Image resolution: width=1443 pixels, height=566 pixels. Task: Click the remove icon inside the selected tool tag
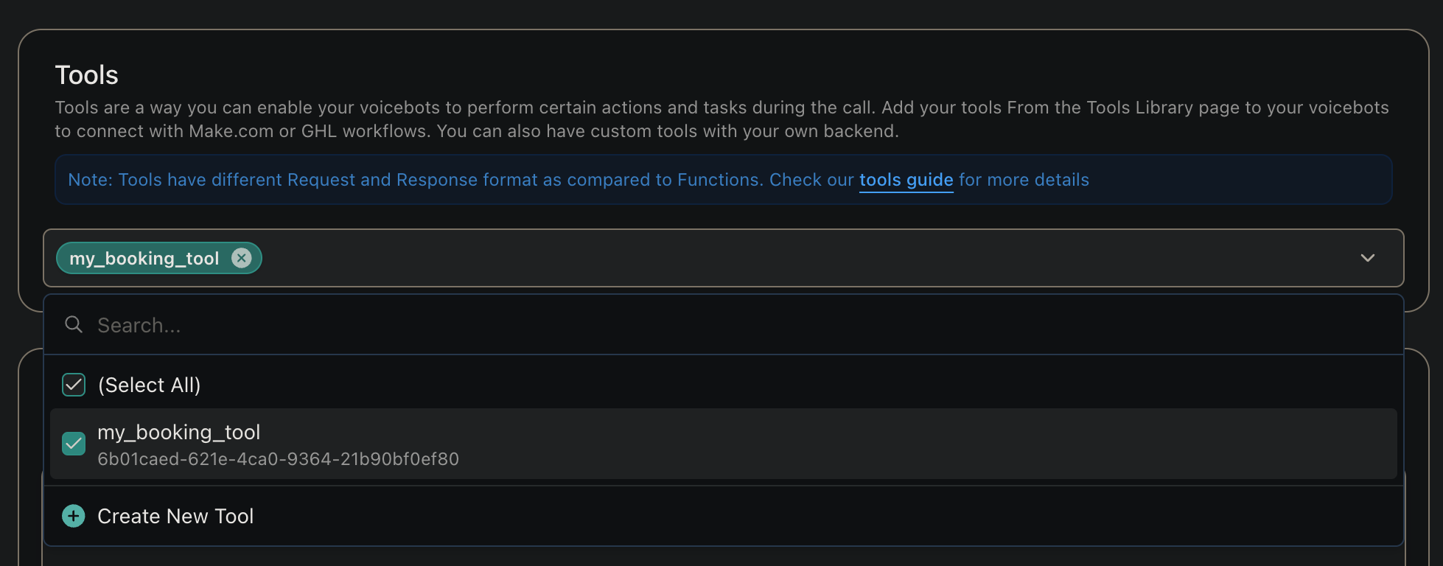pos(241,258)
